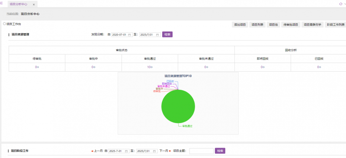Click the 发现日期 start date field
The image size is (346, 158).
(122, 35)
